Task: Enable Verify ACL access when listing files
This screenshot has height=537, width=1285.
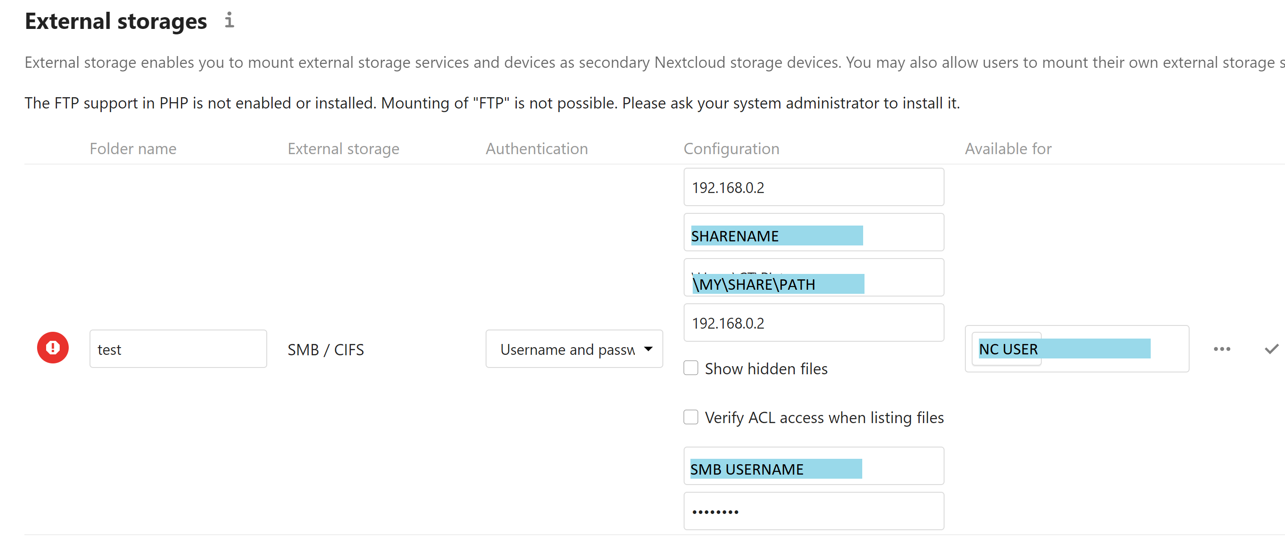Action: click(691, 417)
